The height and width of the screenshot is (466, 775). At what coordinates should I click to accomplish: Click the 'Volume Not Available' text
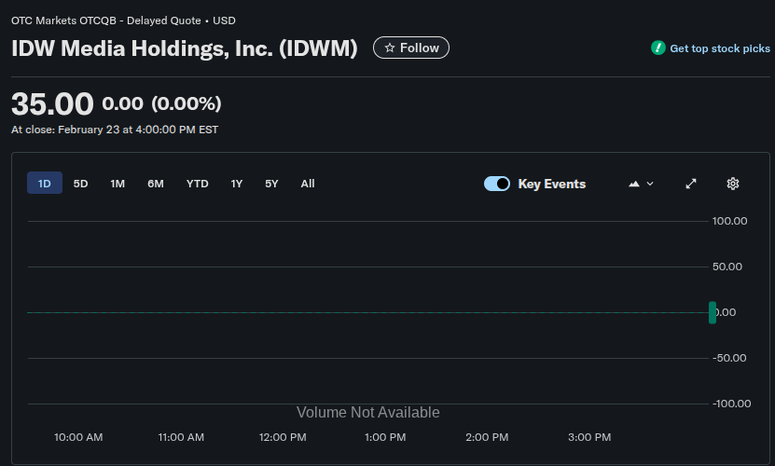click(x=367, y=412)
